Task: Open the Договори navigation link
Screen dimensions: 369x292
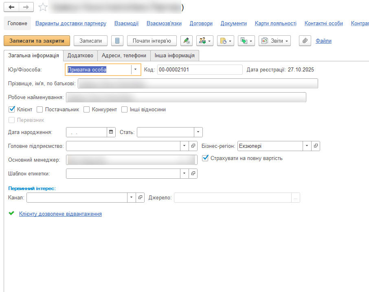Action: [x=201, y=24]
